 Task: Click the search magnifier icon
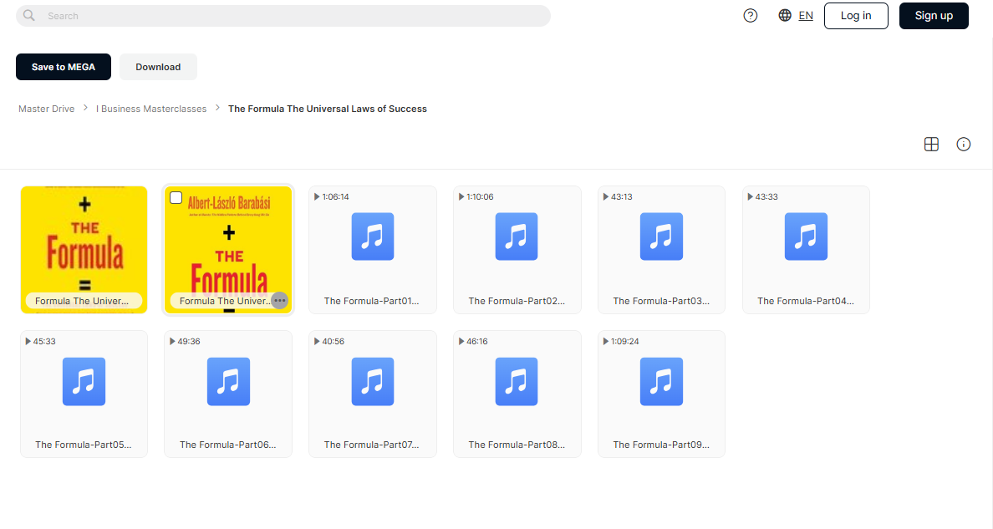[29, 15]
